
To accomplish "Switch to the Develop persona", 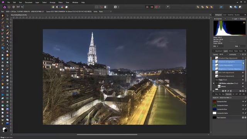I will [x=14, y=7].
